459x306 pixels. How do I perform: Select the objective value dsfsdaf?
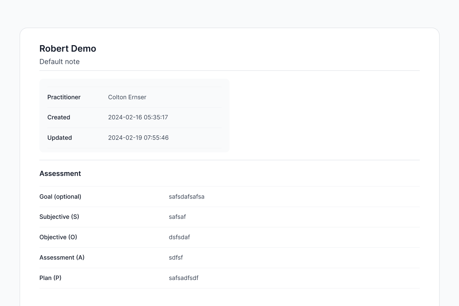(179, 237)
